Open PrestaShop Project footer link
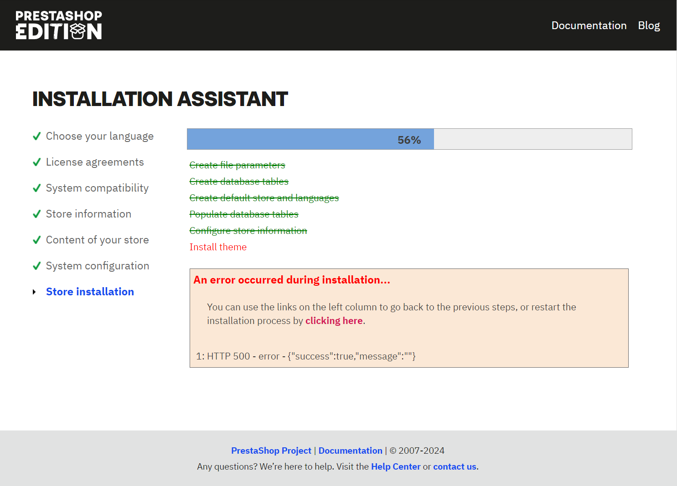The height and width of the screenshot is (486, 677). tap(271, 451)
